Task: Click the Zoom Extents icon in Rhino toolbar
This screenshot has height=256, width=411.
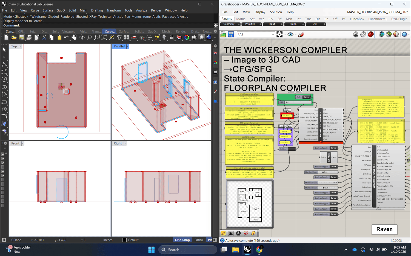Action: coord(104,38)
